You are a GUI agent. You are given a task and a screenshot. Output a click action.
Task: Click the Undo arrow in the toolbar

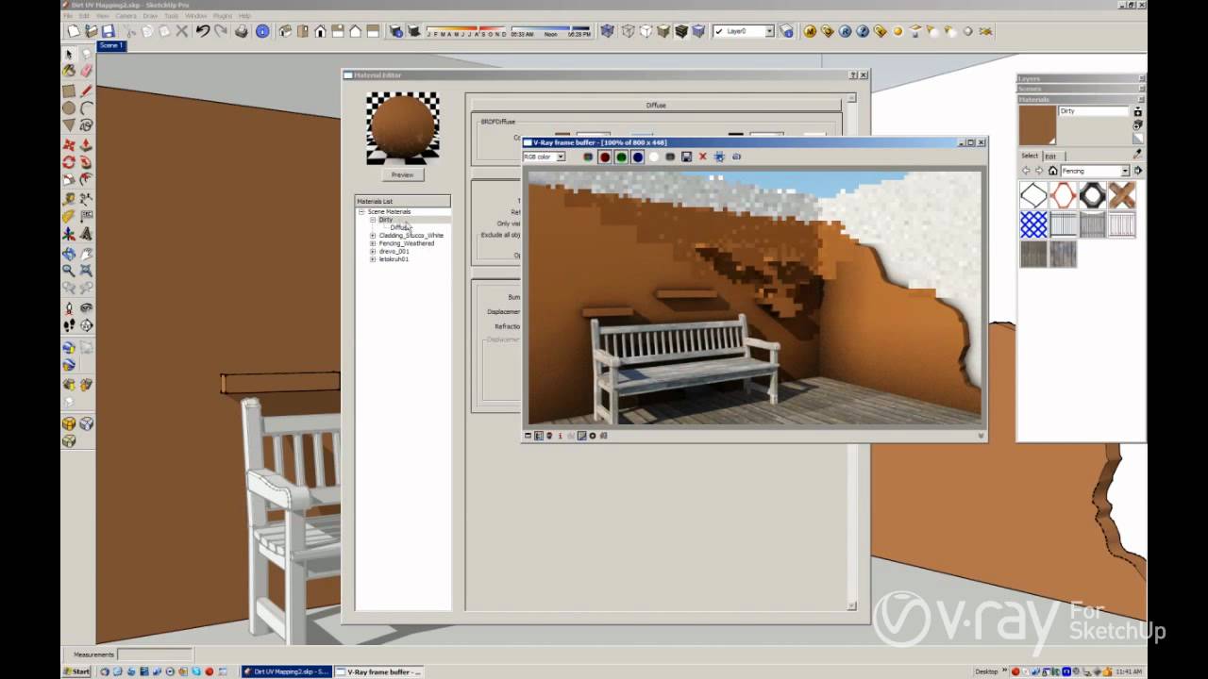pos(202,31)
